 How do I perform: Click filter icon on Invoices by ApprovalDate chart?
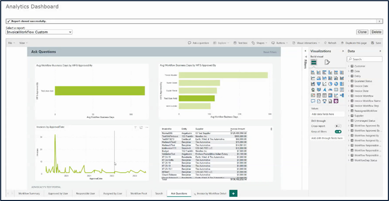click(x=136, y=127)
